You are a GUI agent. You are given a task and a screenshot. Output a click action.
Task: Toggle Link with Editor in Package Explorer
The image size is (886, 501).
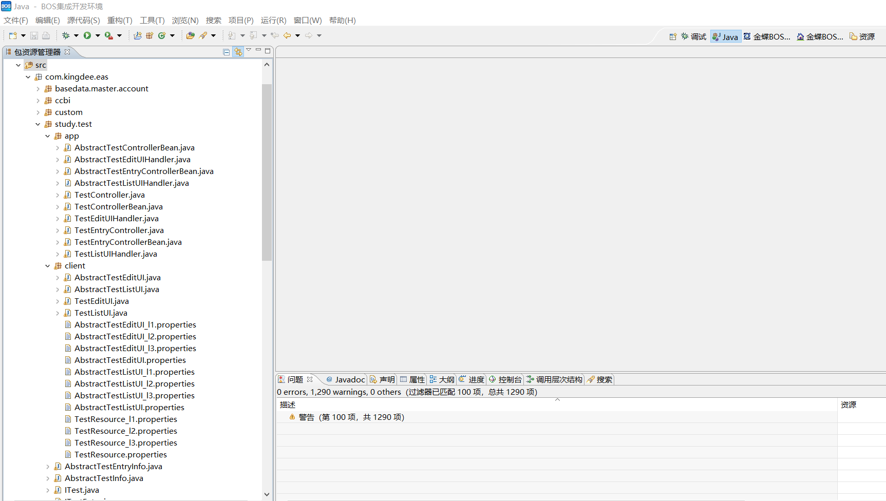(238, 52)
